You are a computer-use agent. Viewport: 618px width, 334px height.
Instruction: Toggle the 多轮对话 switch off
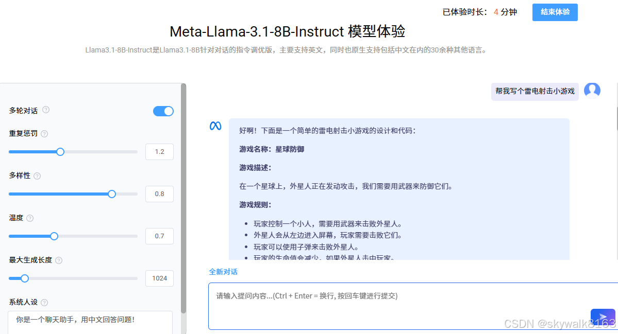point(163,111)
